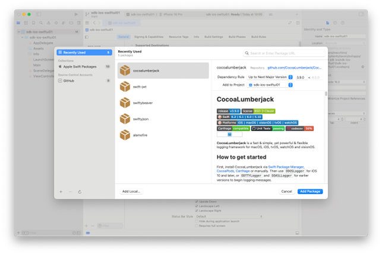The height and width of the screenshot is (255, 382).
Task: Toggle the Landscape Left checkbox
Action: (x=197, y=206)
